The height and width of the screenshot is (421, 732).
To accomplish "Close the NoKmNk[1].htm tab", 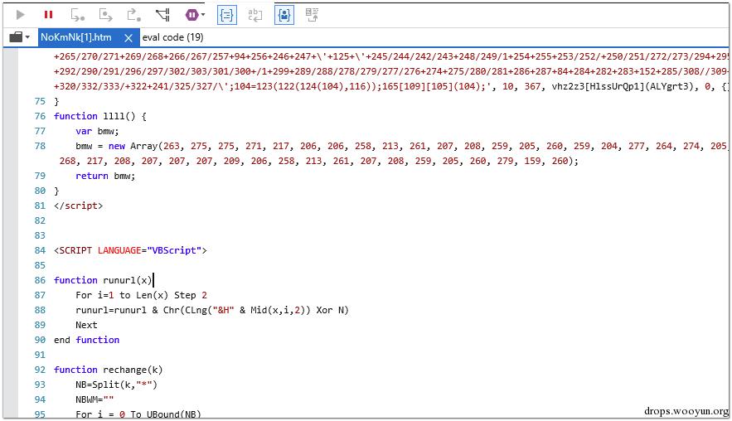I will [x=128, y=38].
